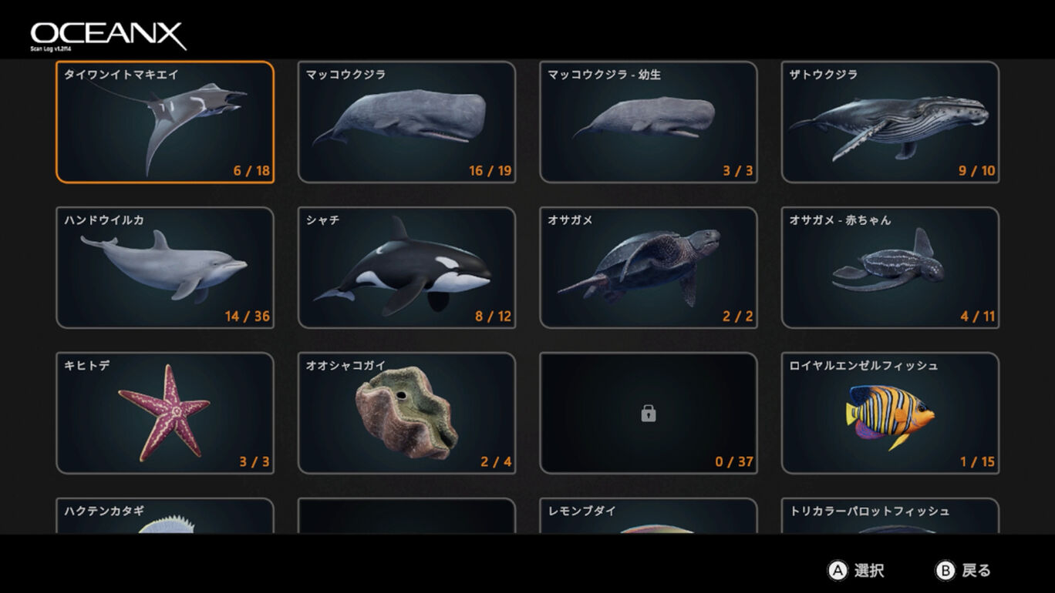Open the キヒトデ starfish card
The height and width of the screenshot is (593, 1055).
[x=165, y=413]
